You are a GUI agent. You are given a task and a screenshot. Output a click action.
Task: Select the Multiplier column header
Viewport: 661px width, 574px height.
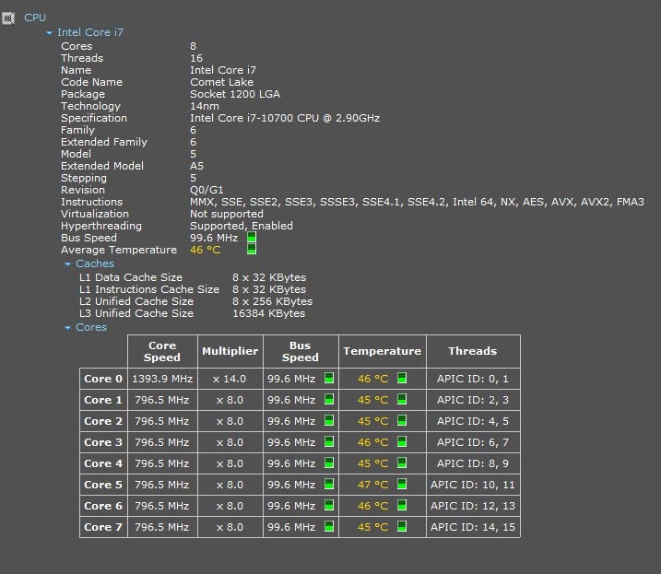point(230,351)
